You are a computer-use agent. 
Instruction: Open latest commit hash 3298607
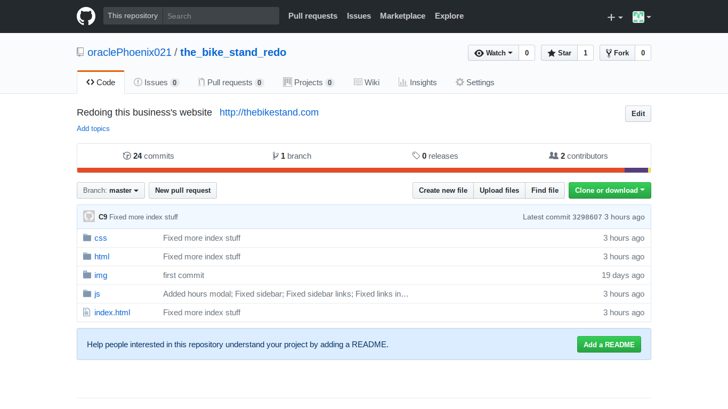(587, 217)
